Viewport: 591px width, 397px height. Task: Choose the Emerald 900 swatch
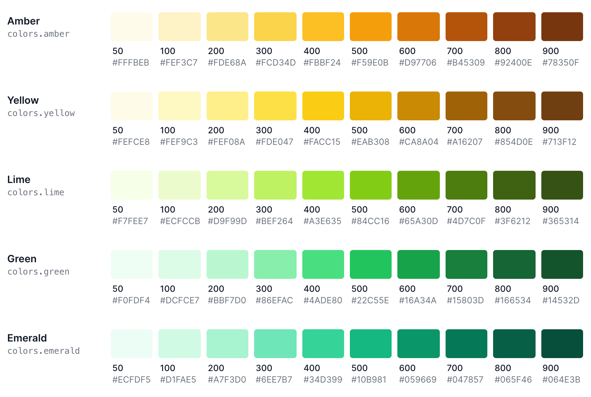pos(562,344)
